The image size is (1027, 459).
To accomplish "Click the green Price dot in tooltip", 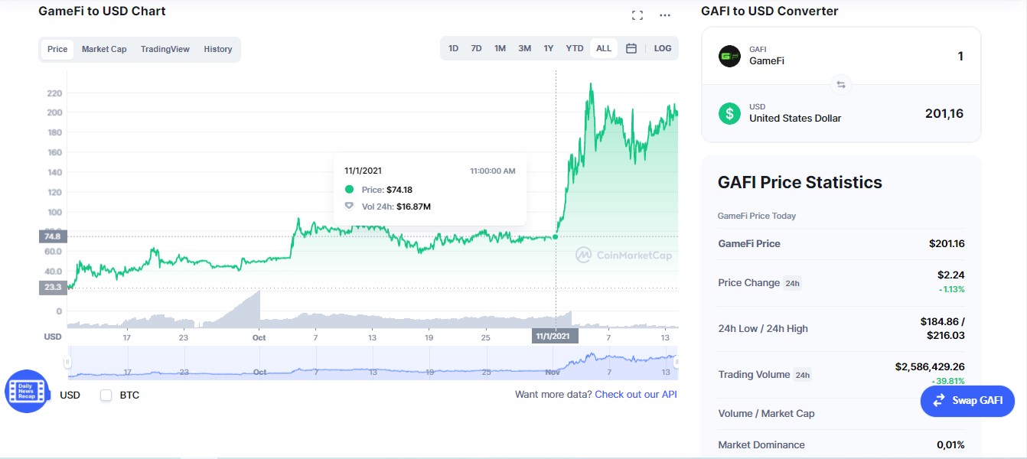I will (350, 189).
